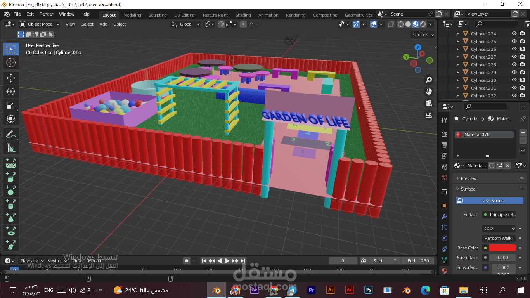Click the Subsurface 0.000 value slider

pos(502,258)
